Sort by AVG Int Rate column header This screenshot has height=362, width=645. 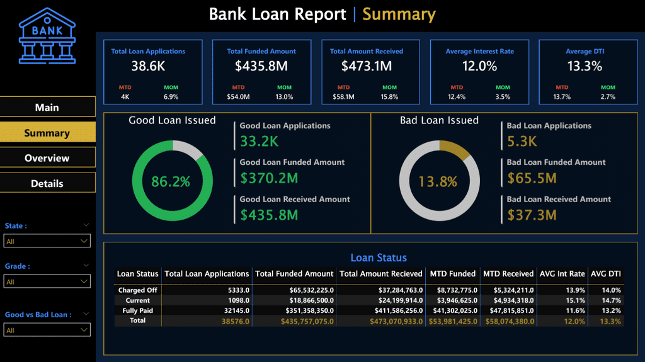click(562, 274)
